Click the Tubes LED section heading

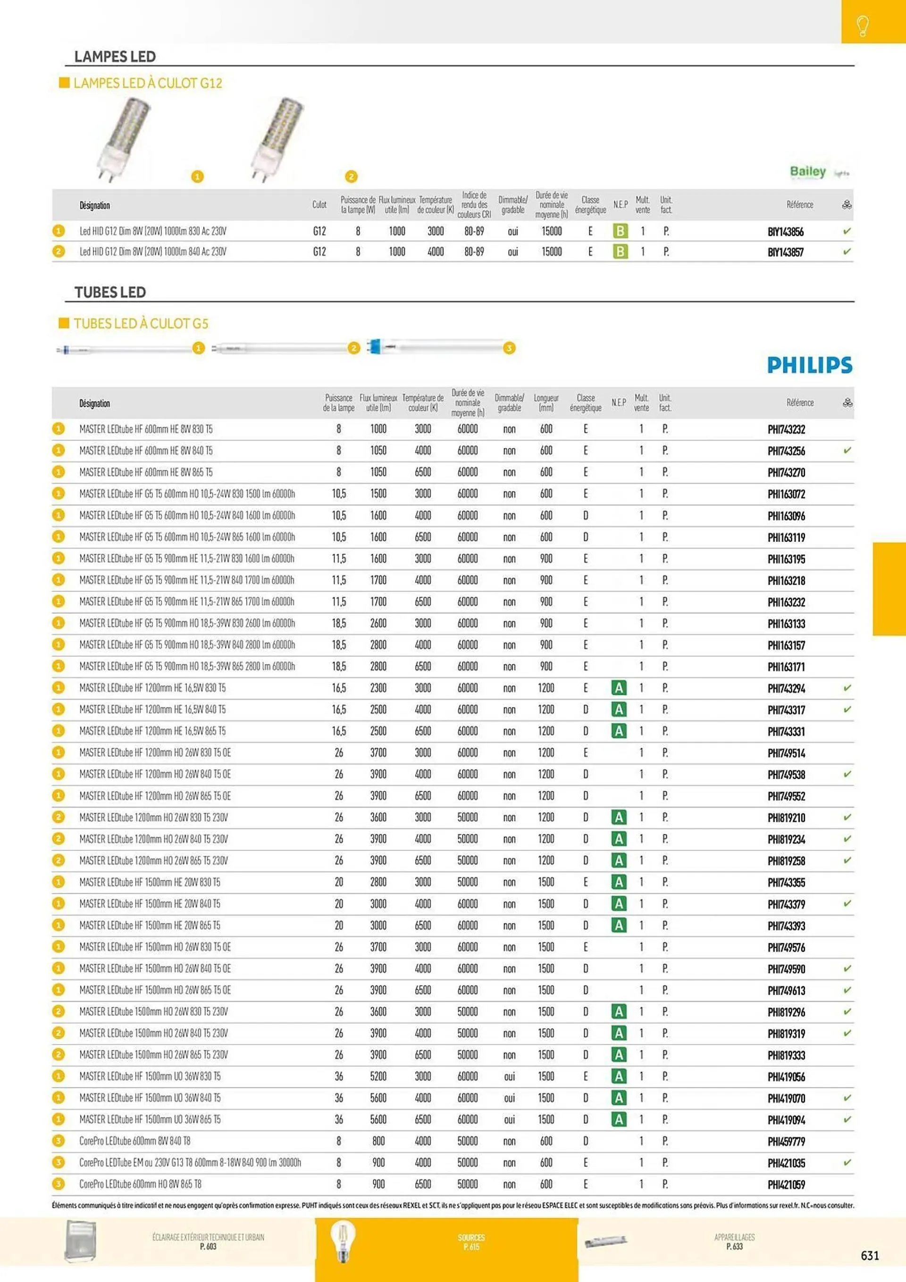click(x=110, y=292)
